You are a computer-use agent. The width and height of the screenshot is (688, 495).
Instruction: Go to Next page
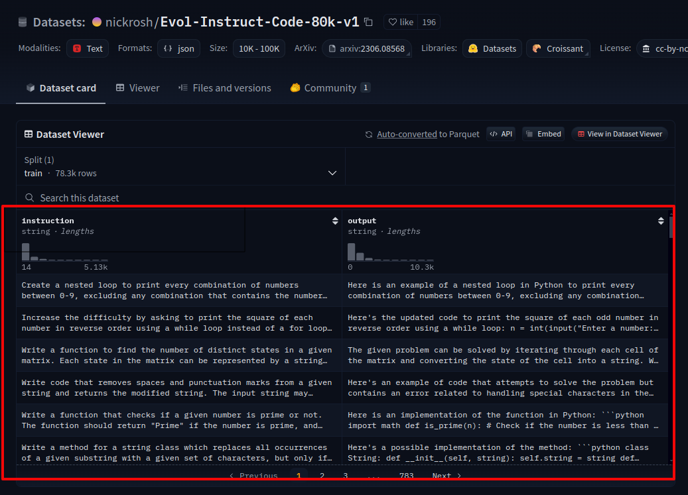click(447, 476)
